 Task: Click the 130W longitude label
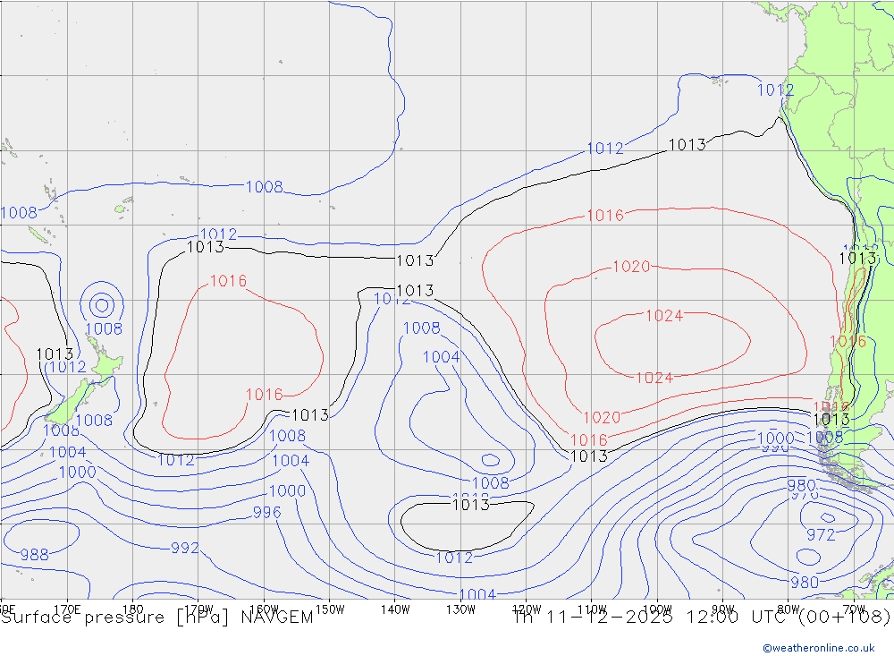click(460, 609)
